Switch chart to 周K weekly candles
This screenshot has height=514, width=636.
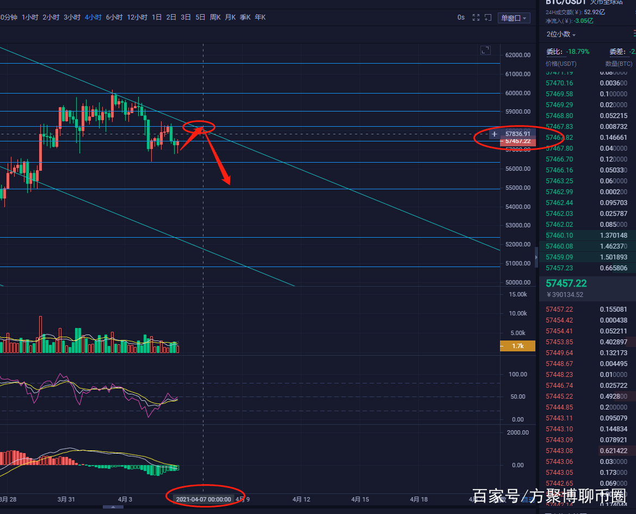[215, 17]
